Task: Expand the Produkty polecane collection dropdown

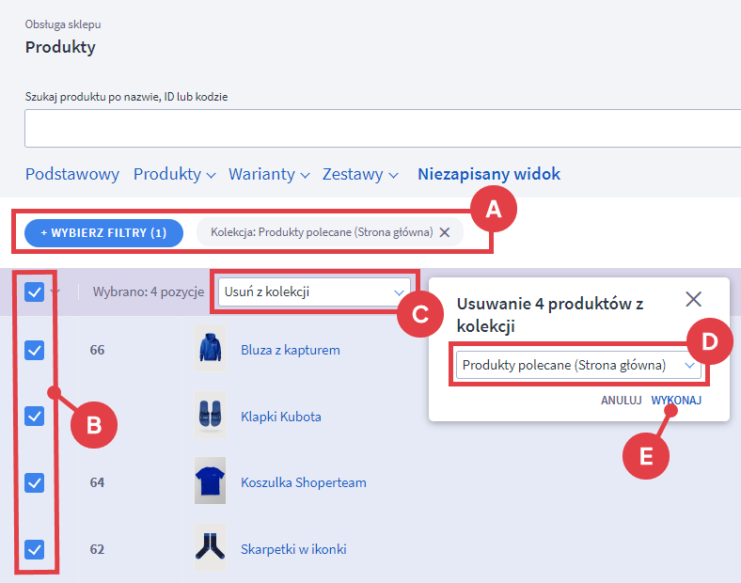Action: [x=579, y=365]
